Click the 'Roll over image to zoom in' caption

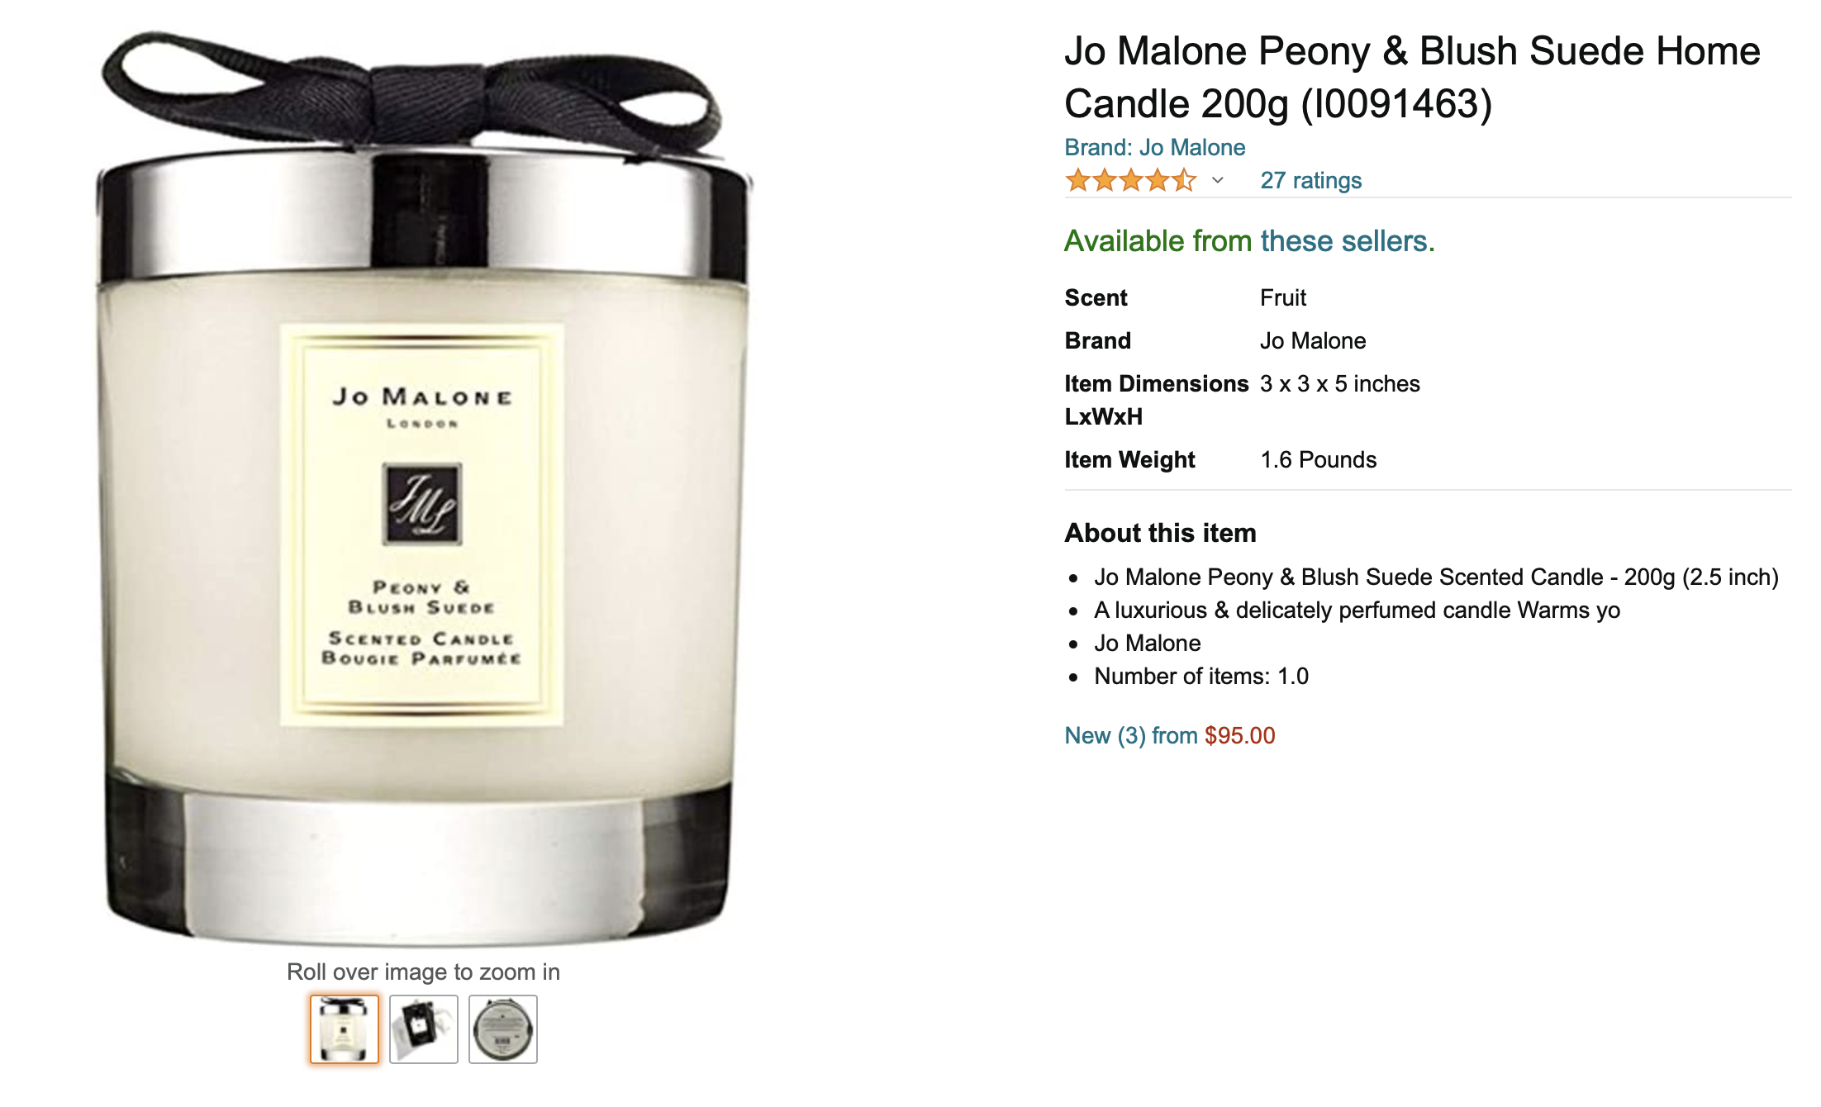(x=423, y=972)
